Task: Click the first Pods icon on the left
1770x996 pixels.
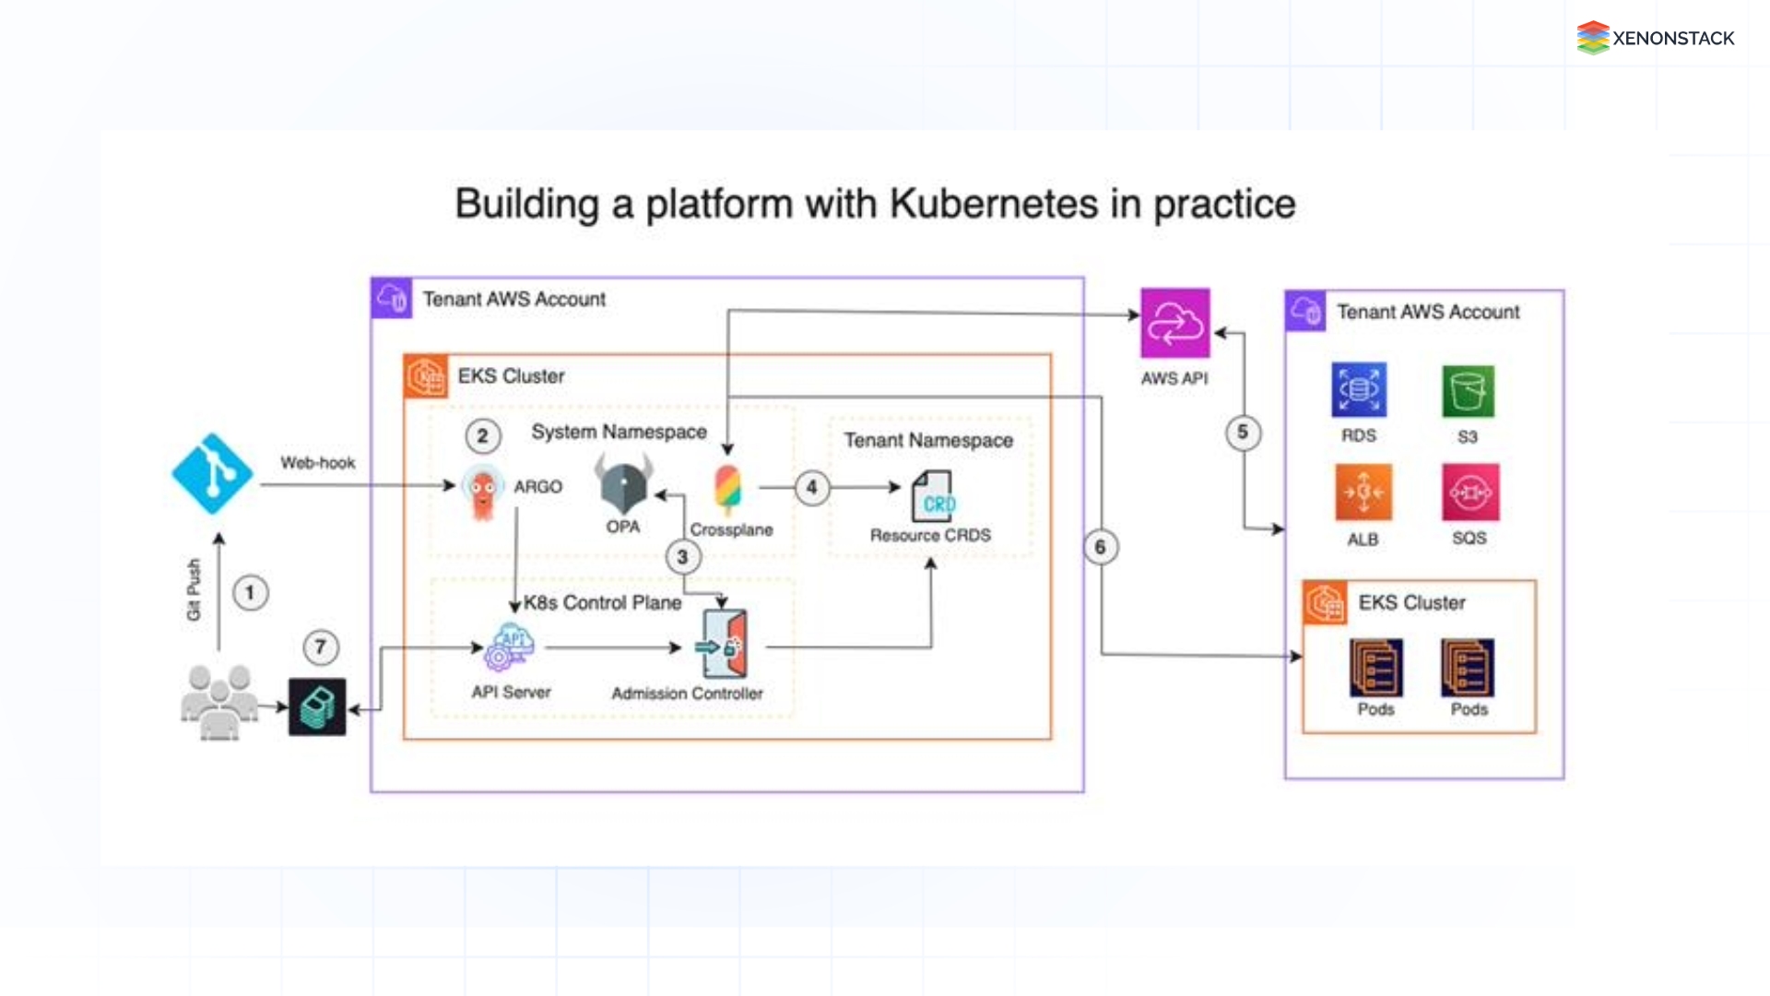Action: tap(1376, 668)
